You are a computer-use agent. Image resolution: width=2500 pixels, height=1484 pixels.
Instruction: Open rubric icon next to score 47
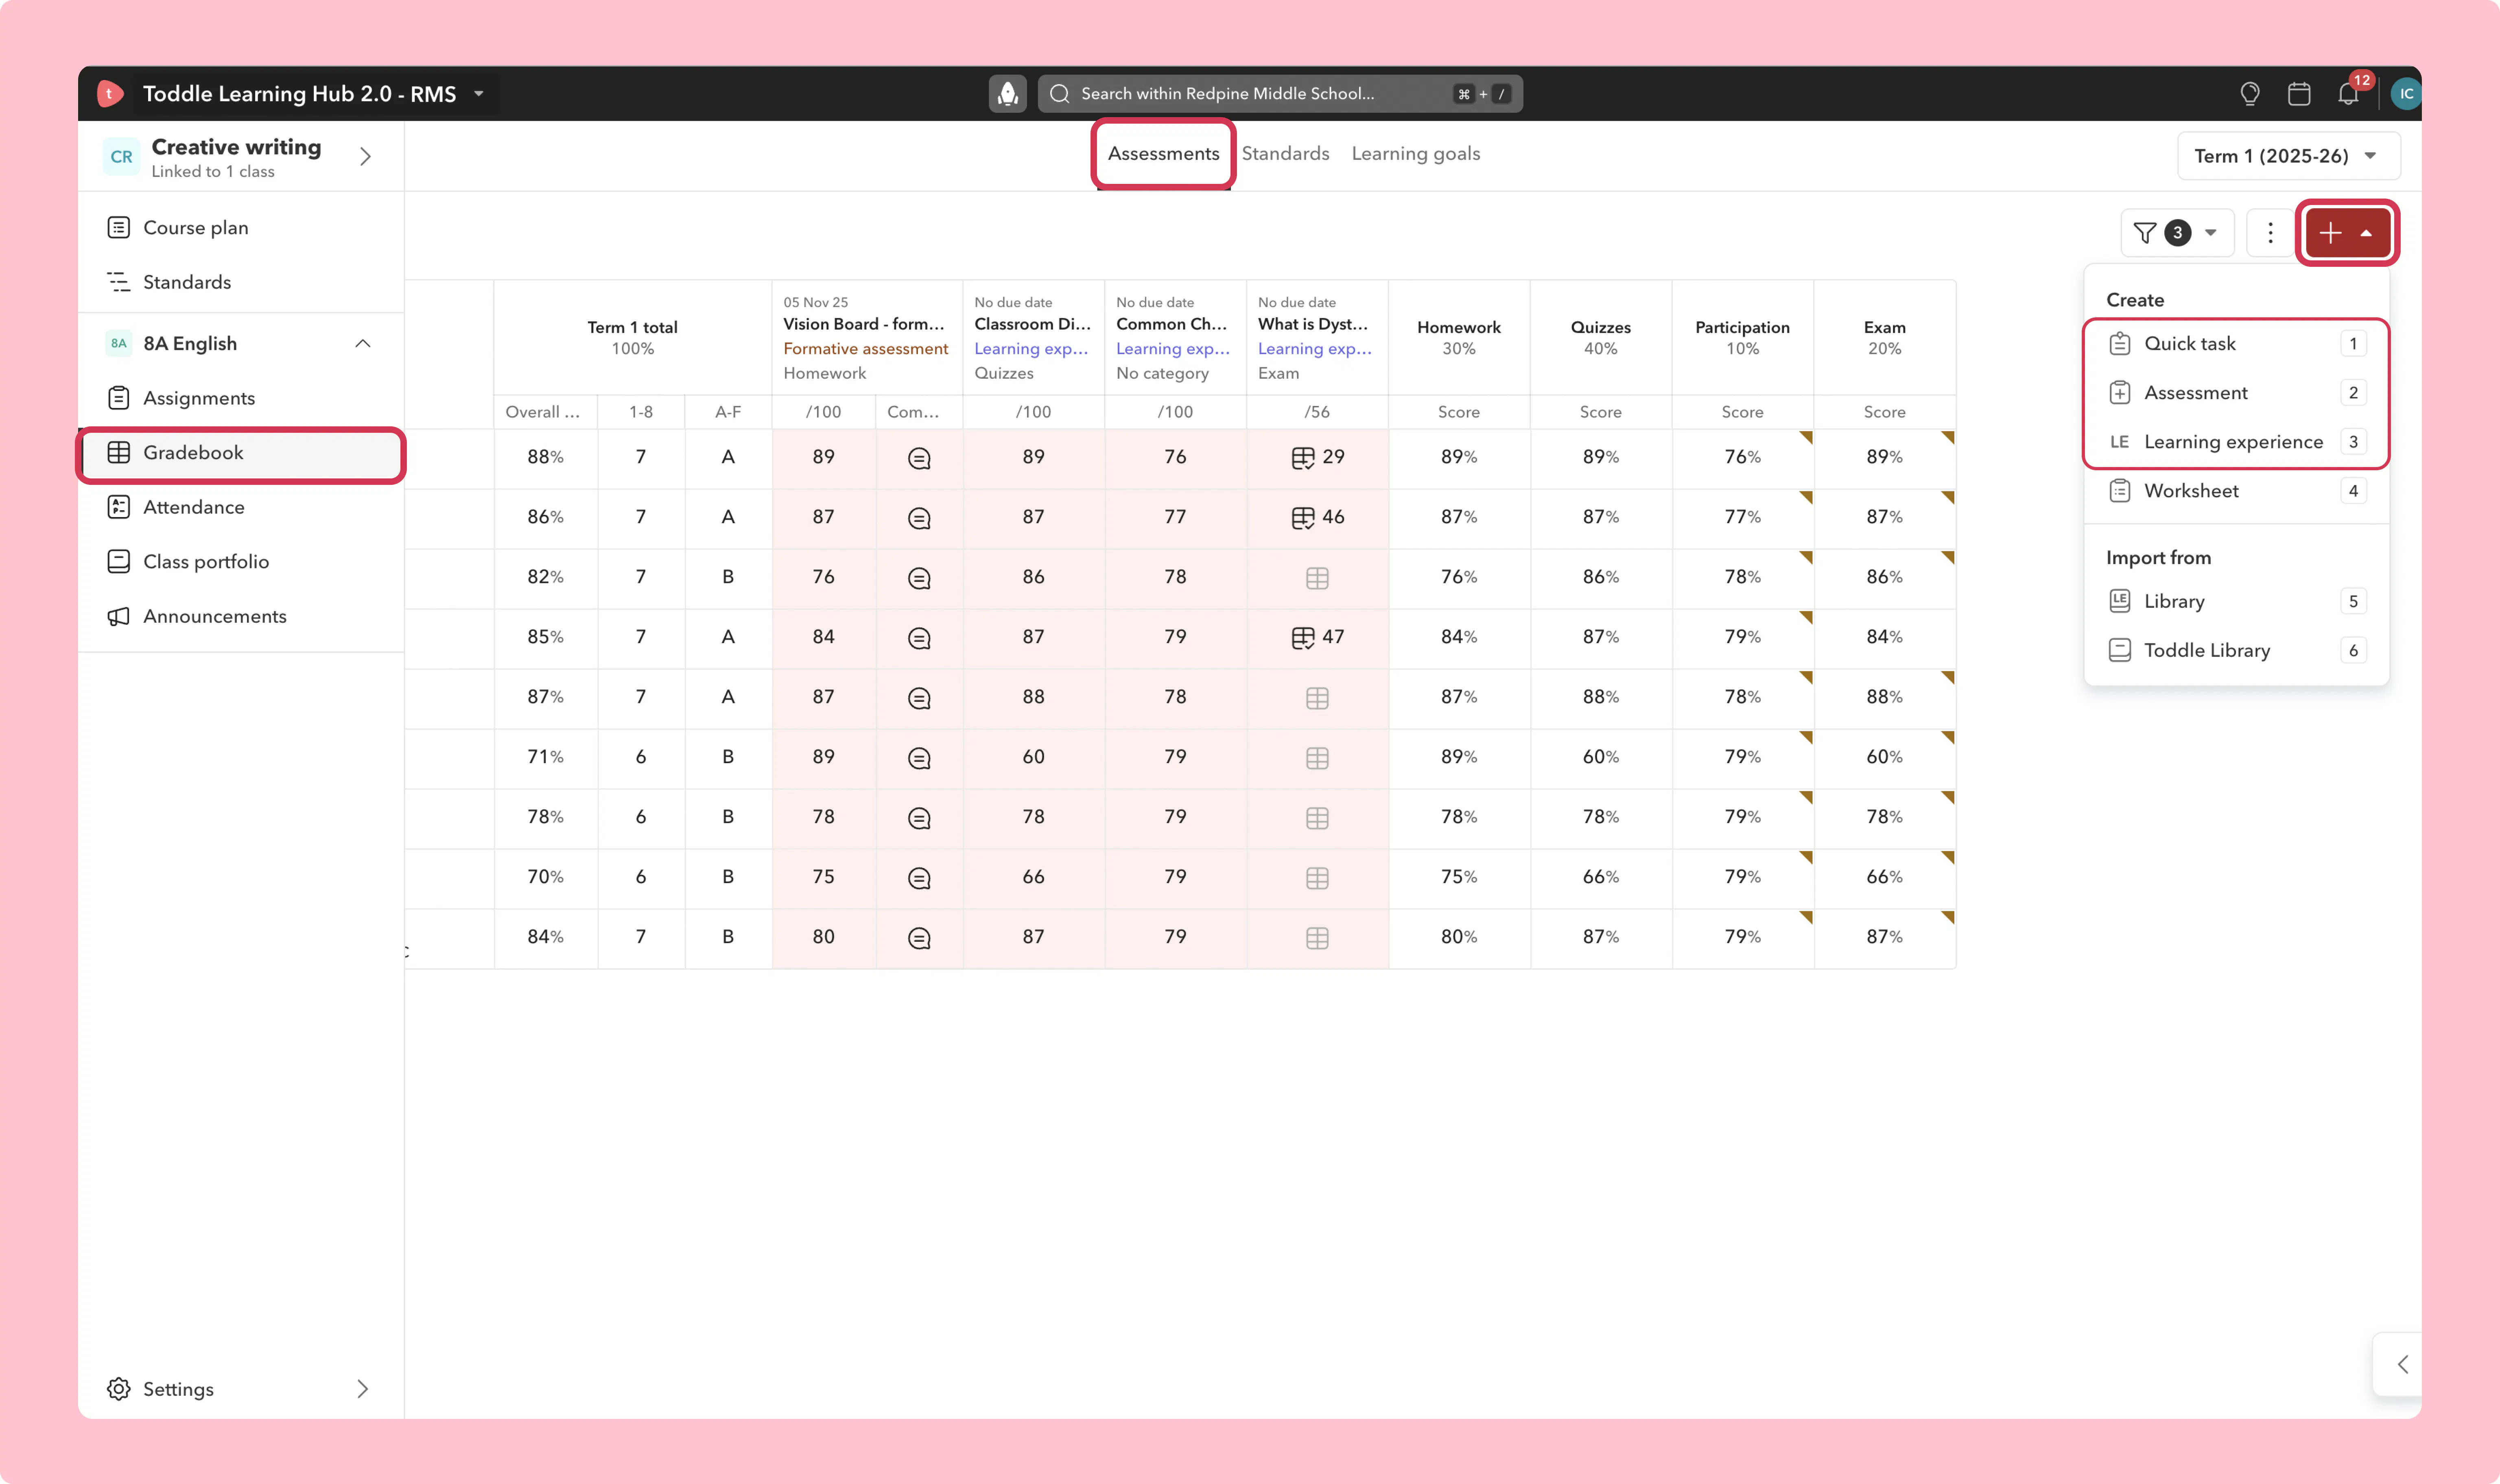click(1302, 638)
